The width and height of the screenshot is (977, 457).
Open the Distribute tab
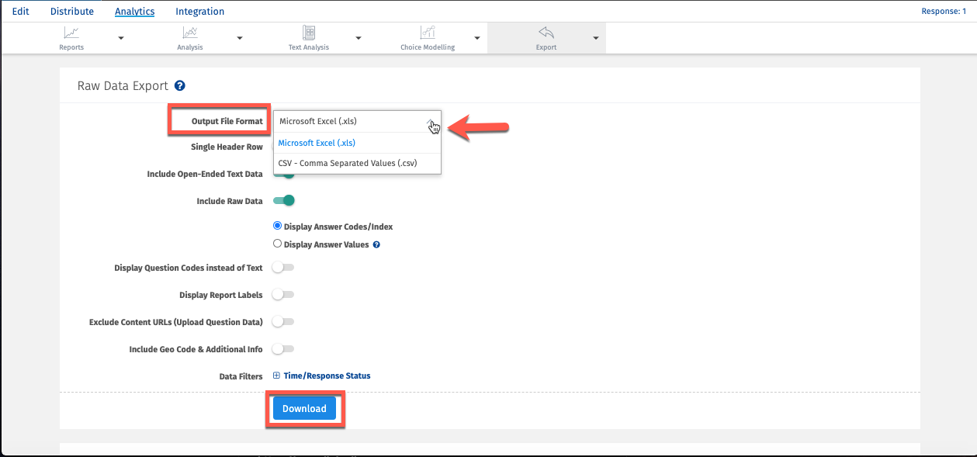pyautogui.click(x=72, y=12)
